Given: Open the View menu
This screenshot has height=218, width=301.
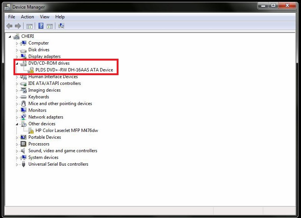Looking at the screenshot, I should point(44,17).
